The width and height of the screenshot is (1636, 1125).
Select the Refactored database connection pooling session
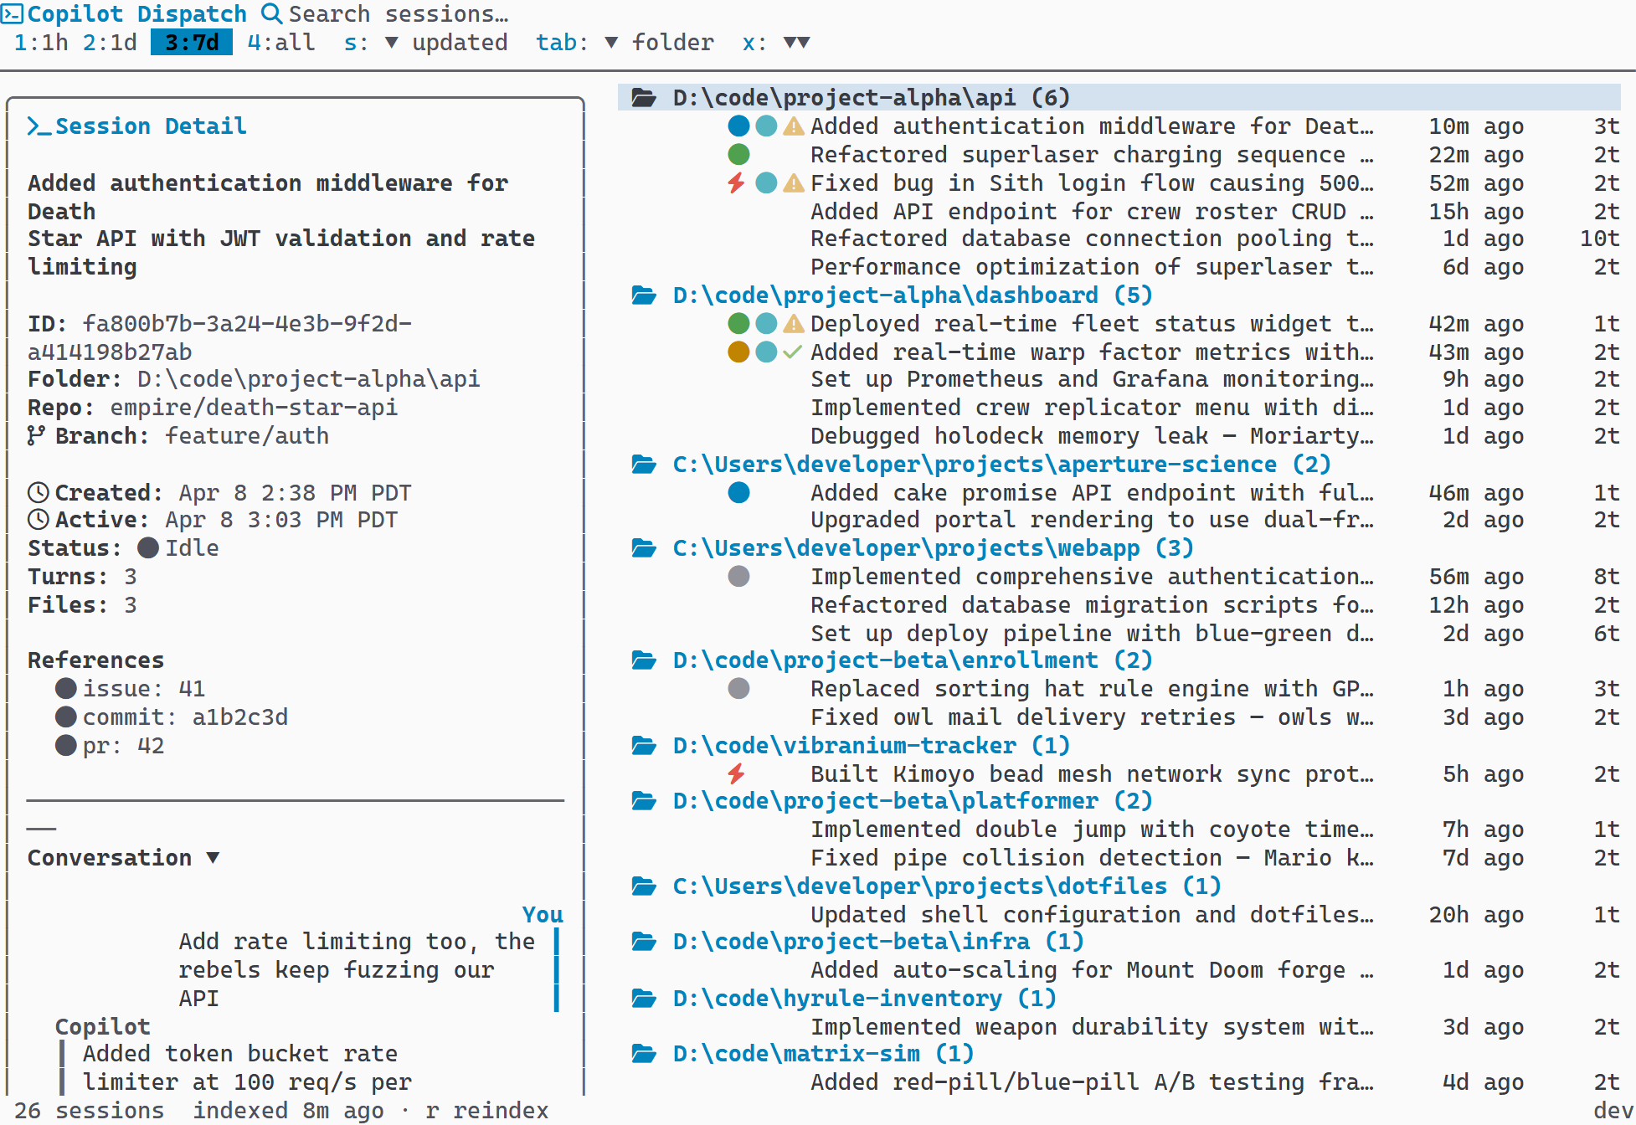tap(1119, 238)
